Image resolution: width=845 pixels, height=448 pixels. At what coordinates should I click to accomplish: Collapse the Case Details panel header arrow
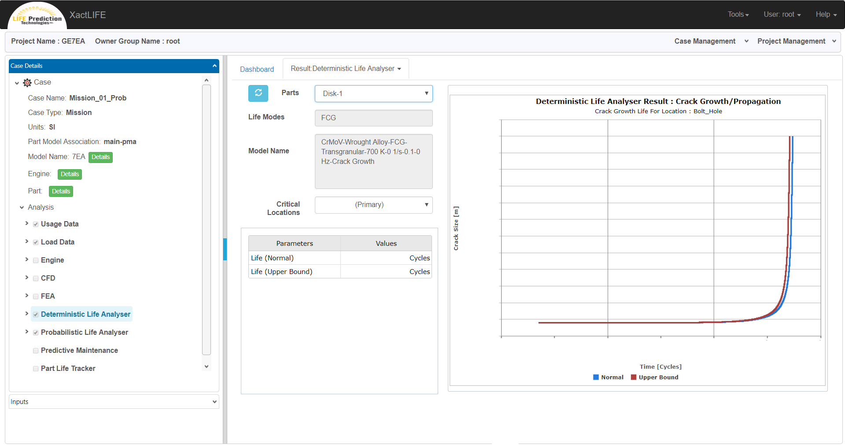214,66
